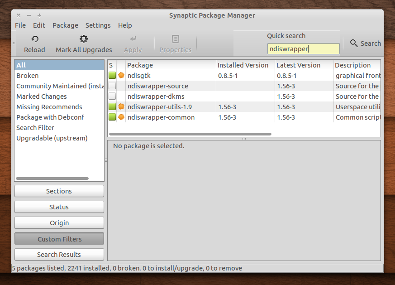Click the ndiswrapper-utils-1.9 Userspace description cell
This screenshot has height=285, width=395.
tap(358, 107)
